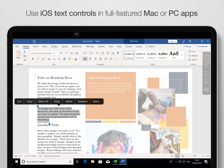
Task: Open the settings gear in side panel
Action: (x=207, y=81)
